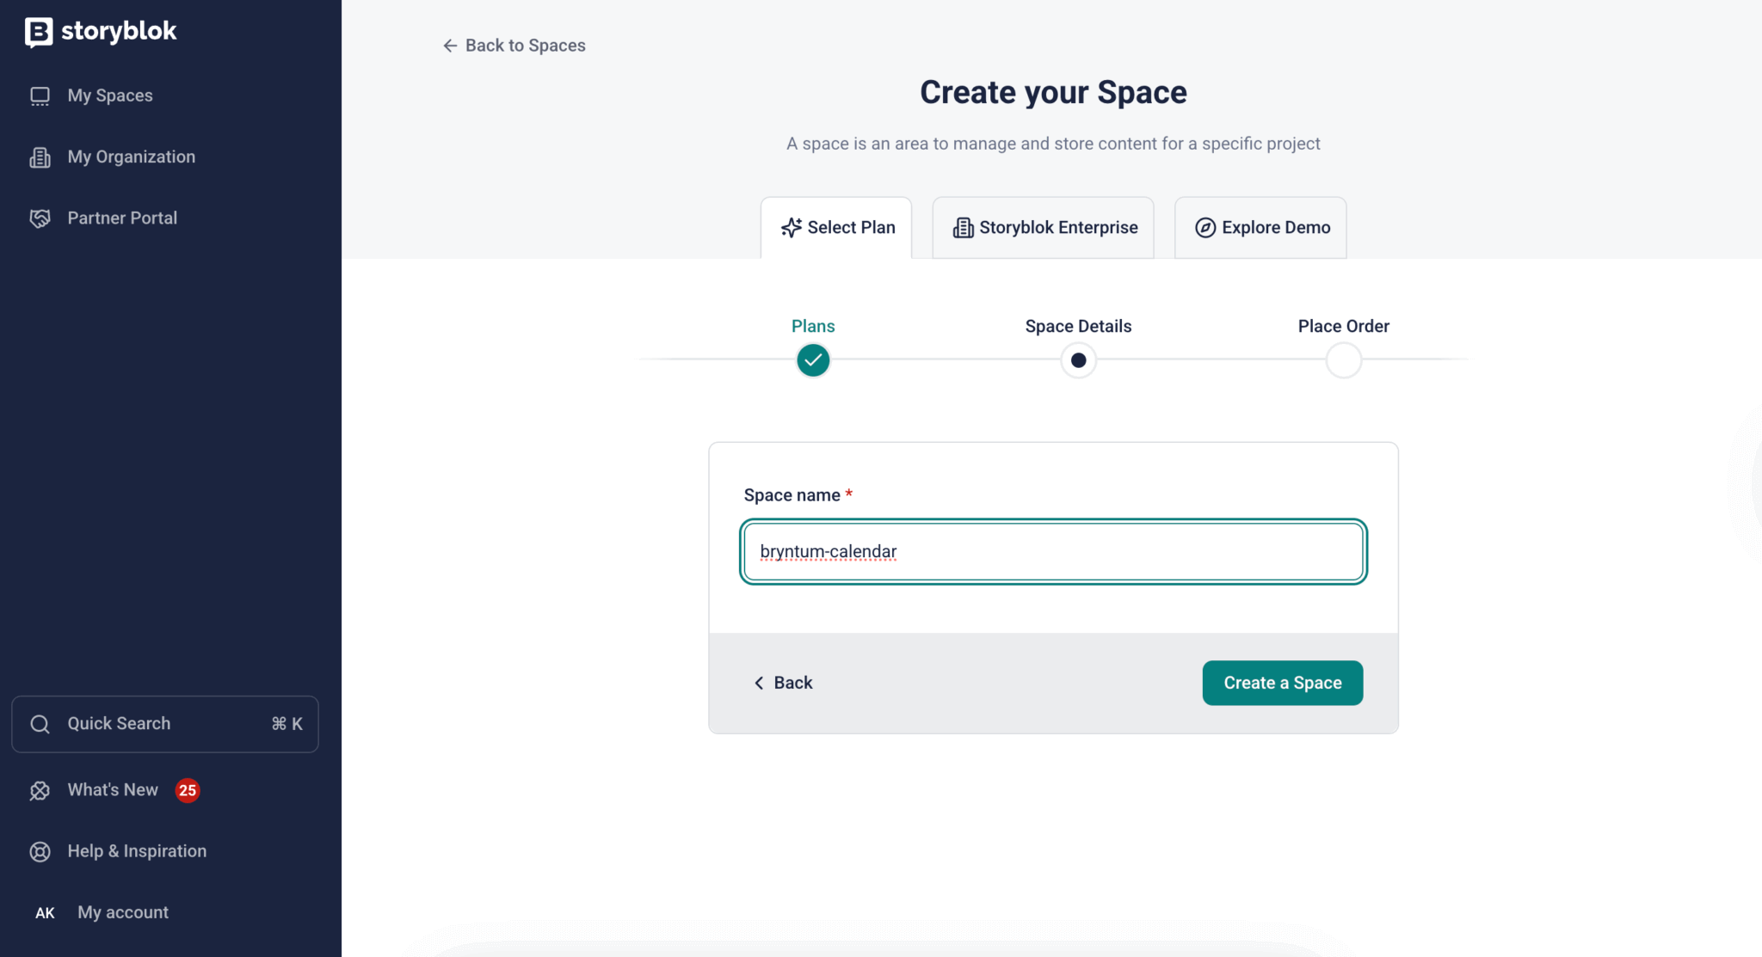1762x957 pixels.
Task: Click the Quick Search magnifier icon
Action: [40, 724]
